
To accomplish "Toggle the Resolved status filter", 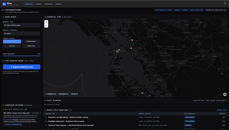I will [x=31, y=46].
